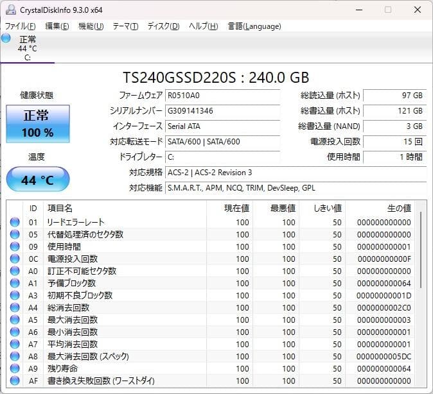Select the 予備ブロック数 row name
433x394 pixels.
[x=71, y=283]
